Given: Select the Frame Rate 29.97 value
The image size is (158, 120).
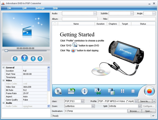Looking at the screenshot, I should coord(34,93).
